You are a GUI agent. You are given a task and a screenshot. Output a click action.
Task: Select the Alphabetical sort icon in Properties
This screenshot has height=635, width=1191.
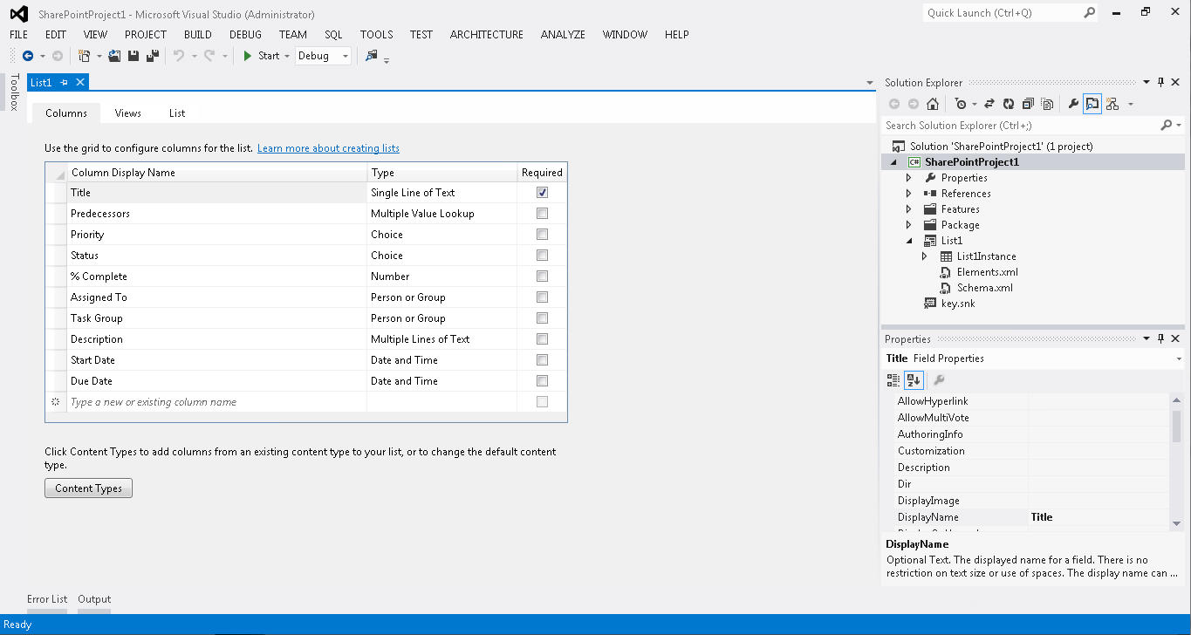tap(913, 379)
